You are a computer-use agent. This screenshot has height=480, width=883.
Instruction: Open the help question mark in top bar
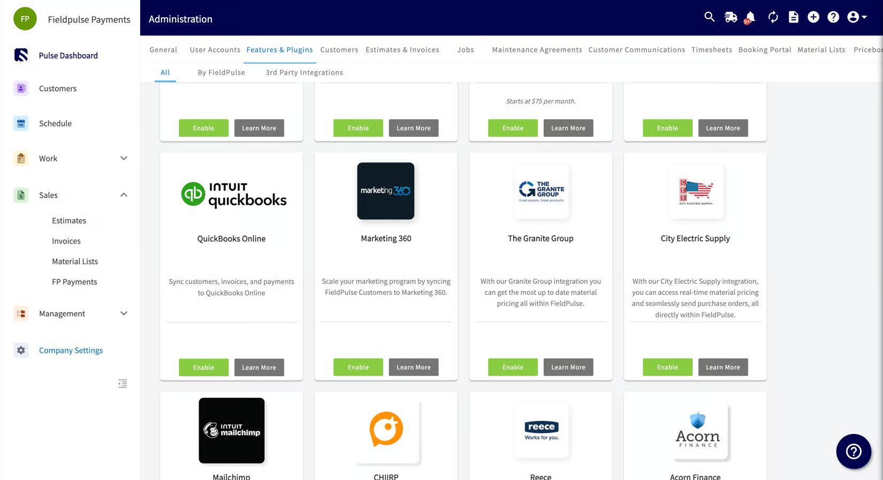[x=833, y=17]
